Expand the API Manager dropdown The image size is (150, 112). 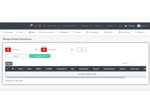pos(94,32)
